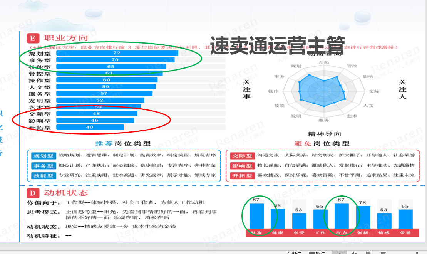Click the 技能 label on radar chart

coord(279,106)
